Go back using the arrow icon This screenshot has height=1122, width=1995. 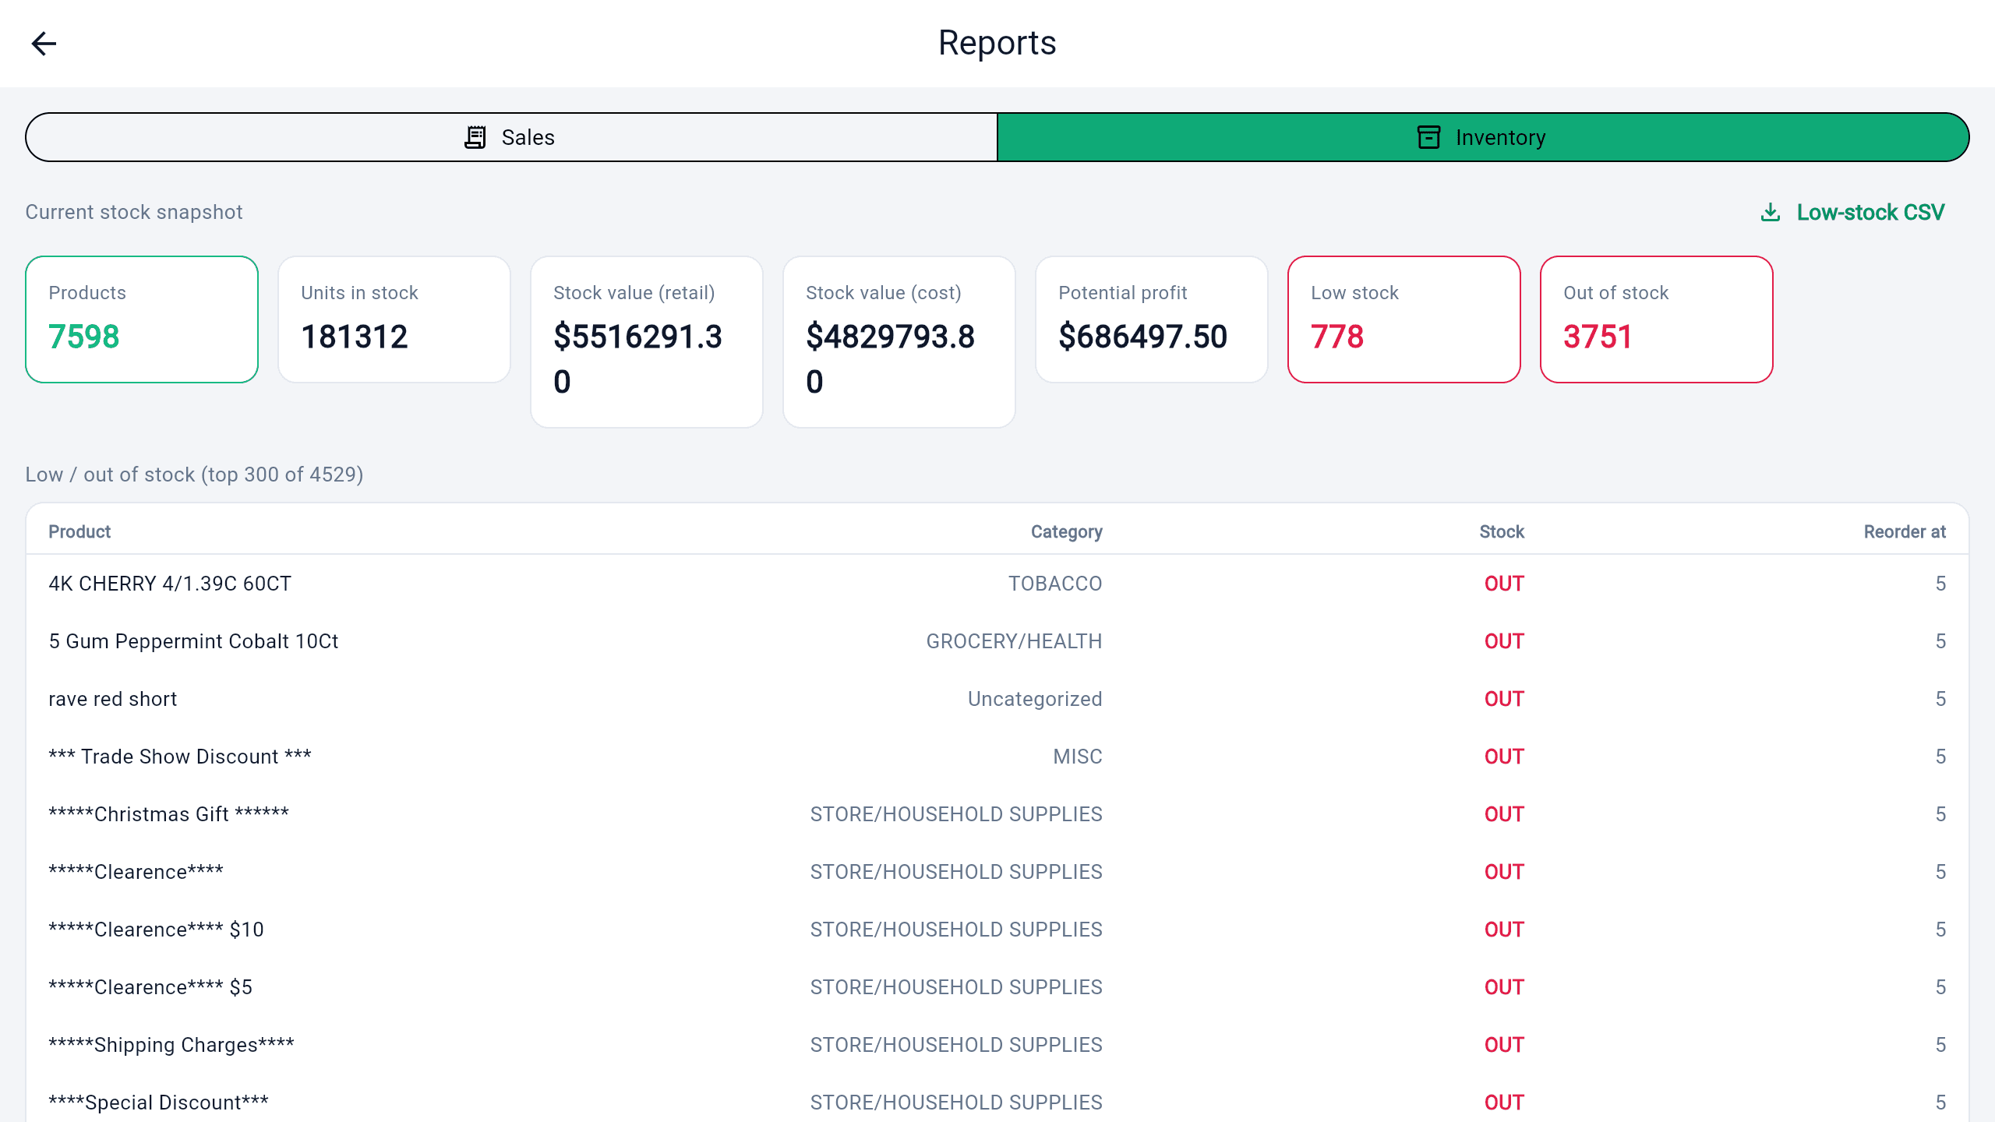pyautogui.click(x=44, y=44)
